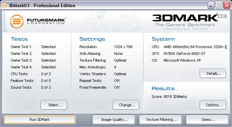Screen dimensions: 232x127
Task: Click the Texture Filtering value Optimal
Action: pyautogui.click(x=120, y=60)
